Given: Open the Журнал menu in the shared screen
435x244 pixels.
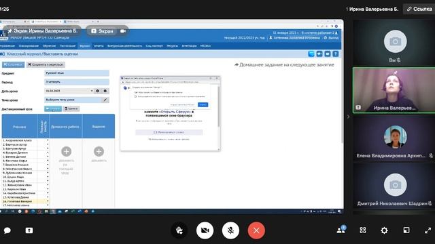Looking at the screenshot, I should (x=84, y=46).
